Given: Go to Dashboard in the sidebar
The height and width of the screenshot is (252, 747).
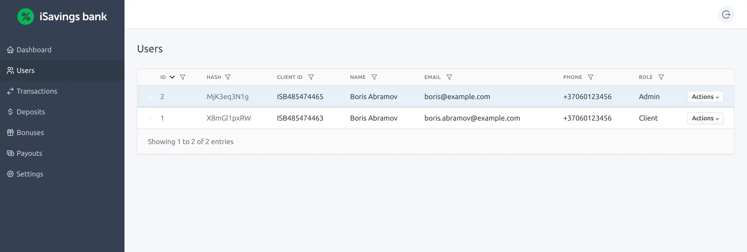Looking at the screenshot, I should pyautogui.click(x=62, y=50).
